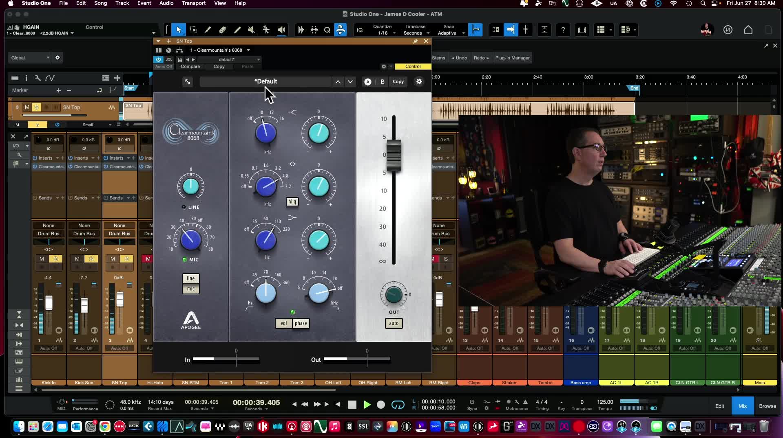783x438 pixels.
Task: Click the record transport button
Action: pyautogui.click(x=381, y=405)
